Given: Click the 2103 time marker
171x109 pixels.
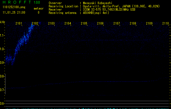Looking at the screenshot, I should click(x=51, y=23).
